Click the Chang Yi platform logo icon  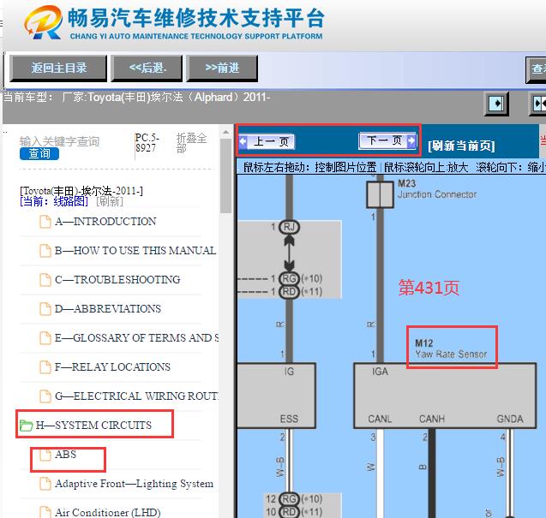pyautogui.click(x=43, y=22)
